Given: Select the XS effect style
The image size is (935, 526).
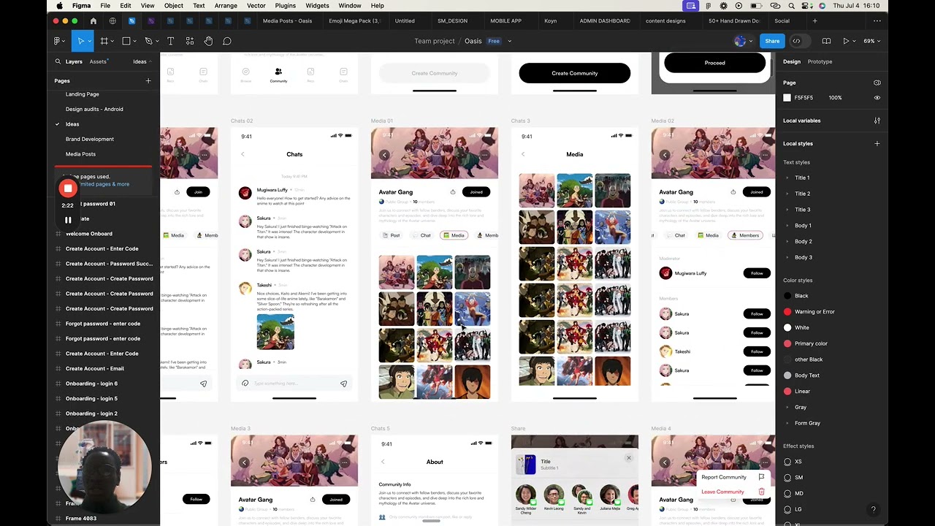Looking at the screenshot, I should (798, 462).
